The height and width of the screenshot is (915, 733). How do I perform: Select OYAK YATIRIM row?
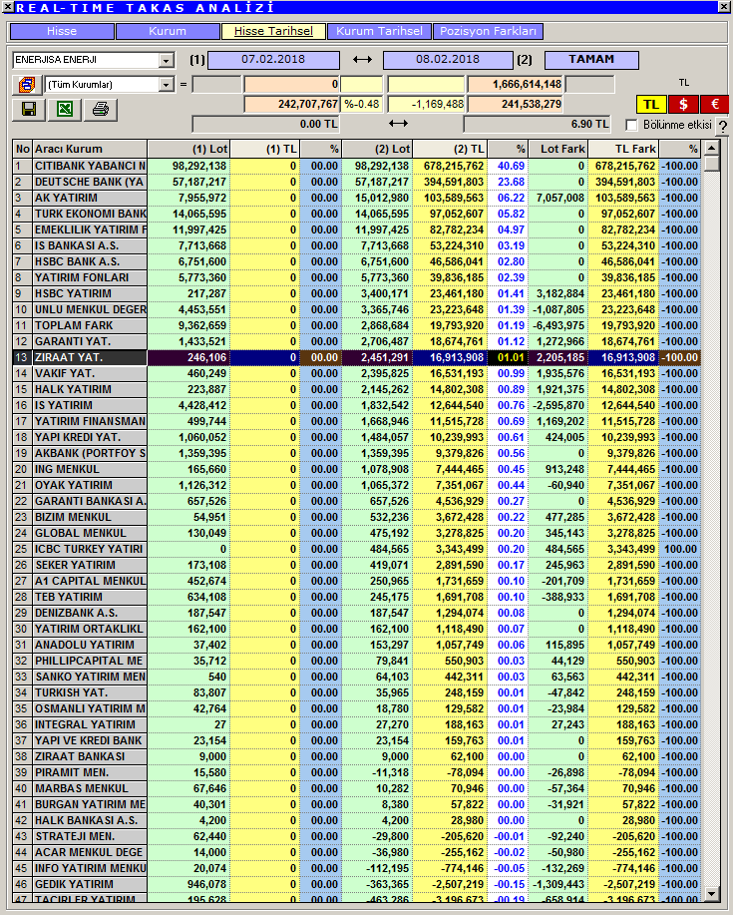point(357,485)
